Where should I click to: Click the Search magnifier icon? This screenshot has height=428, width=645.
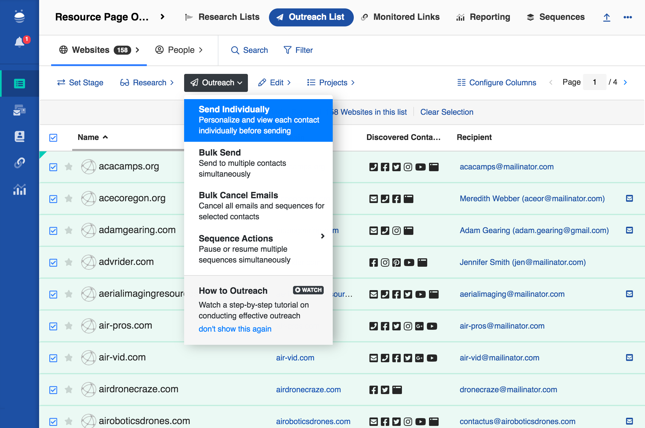click(235, 50)
